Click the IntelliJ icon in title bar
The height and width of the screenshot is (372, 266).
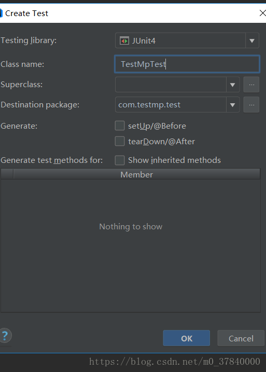[x=1, y=13]
